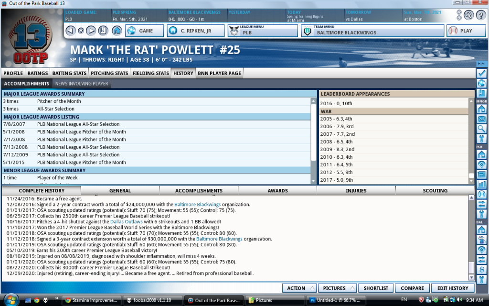The width and height of the screenshot is (489, 306).
Task: Click the dollar sign finances icon
Action: point(482,269)
